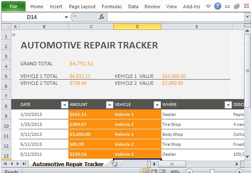The image size is (251, 173).
Task: Switch to the Formulas tab
Action: pyautogui.click(x=112, y=6)
